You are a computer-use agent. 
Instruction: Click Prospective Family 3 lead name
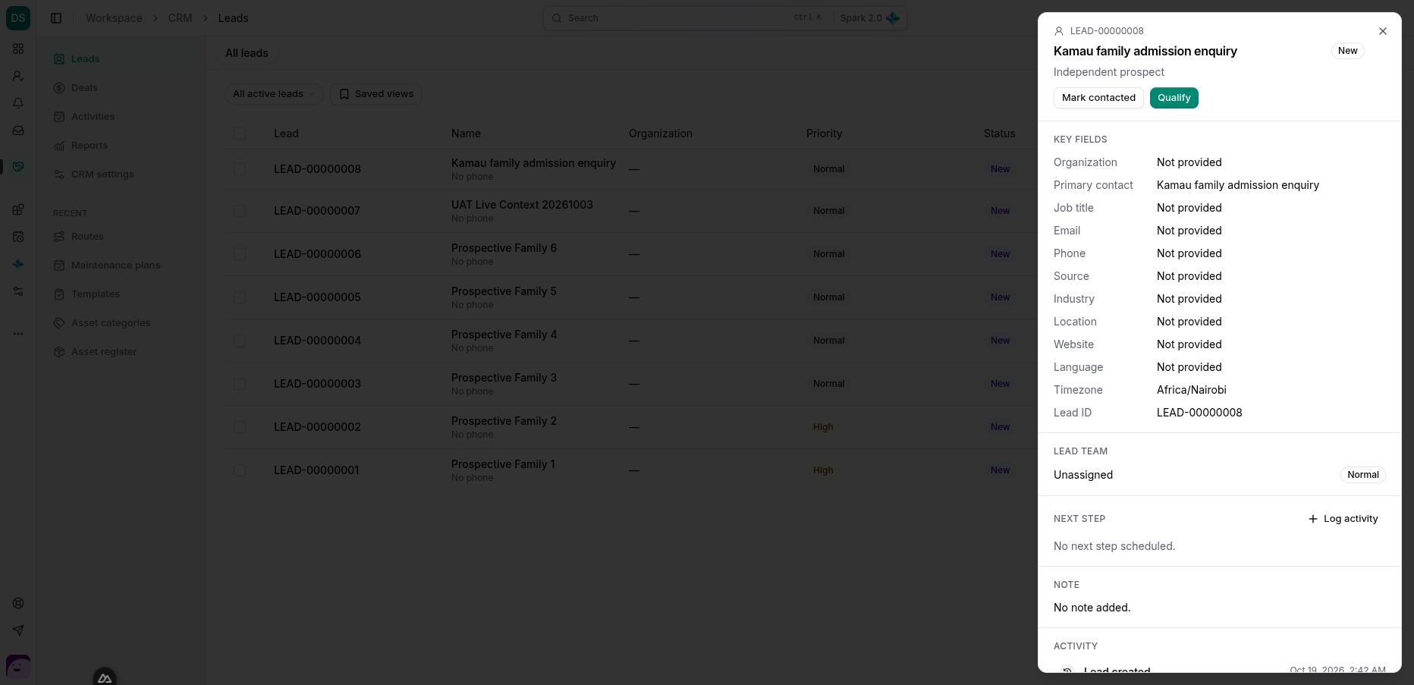tap(504, 378)
